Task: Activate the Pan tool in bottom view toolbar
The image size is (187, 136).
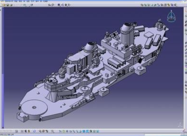Action: [66, 131]
